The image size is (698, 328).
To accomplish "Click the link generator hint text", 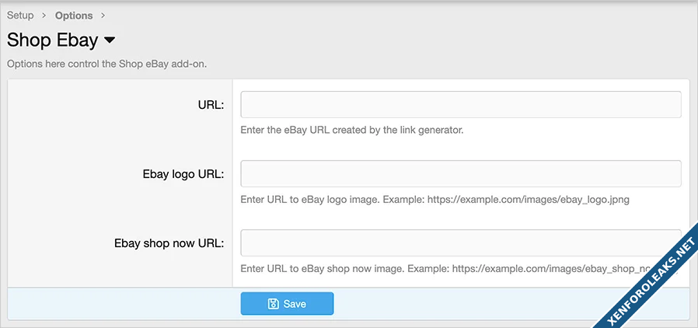I will (351, 130).
